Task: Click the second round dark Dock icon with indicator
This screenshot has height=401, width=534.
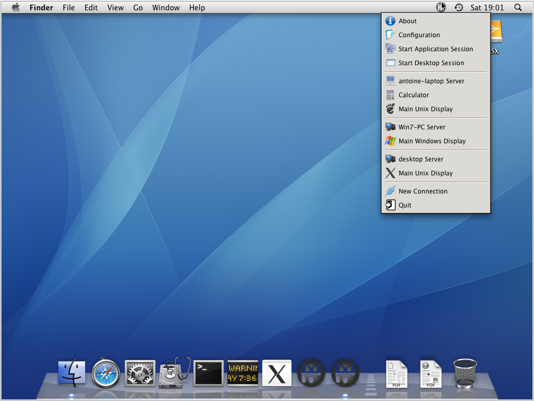Action: point(345,373)
